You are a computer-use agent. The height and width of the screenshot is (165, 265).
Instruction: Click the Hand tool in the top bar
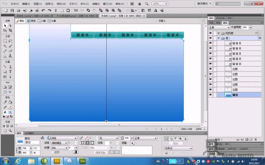point(139,4)
